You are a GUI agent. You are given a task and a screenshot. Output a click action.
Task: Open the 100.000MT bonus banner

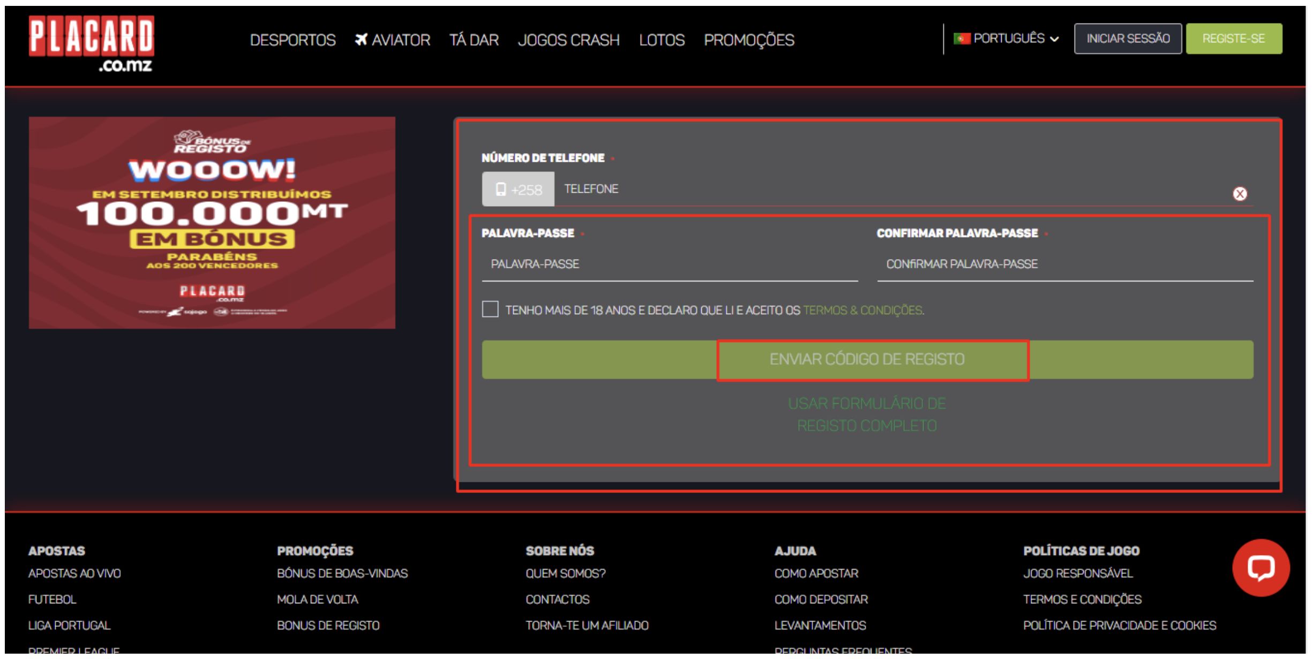(212, 223)
